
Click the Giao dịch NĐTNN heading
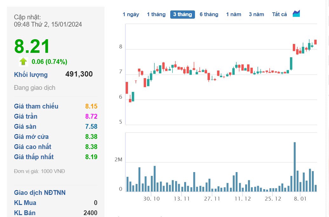point(40,193)
